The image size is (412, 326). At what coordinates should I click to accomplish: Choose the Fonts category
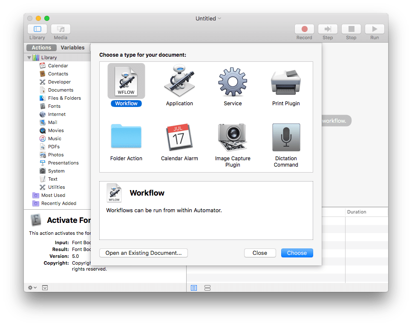click(54, 106)
